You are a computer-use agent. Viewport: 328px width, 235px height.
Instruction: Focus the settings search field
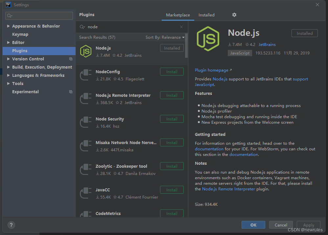click(x=39, y=16)
